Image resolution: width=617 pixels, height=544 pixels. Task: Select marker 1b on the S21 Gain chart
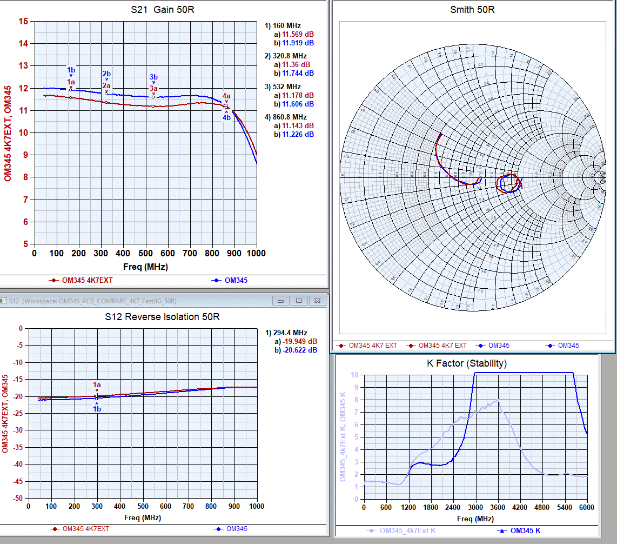coord(71,70)
